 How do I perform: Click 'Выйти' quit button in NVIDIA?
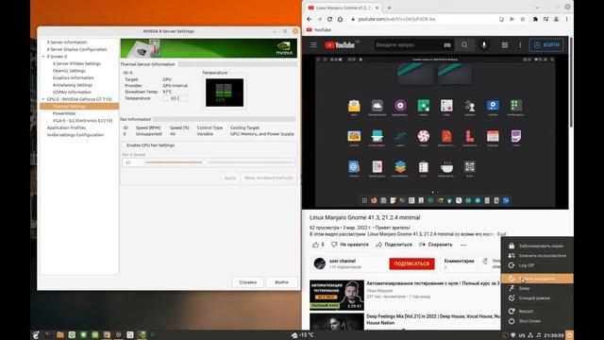click(281, 282)
